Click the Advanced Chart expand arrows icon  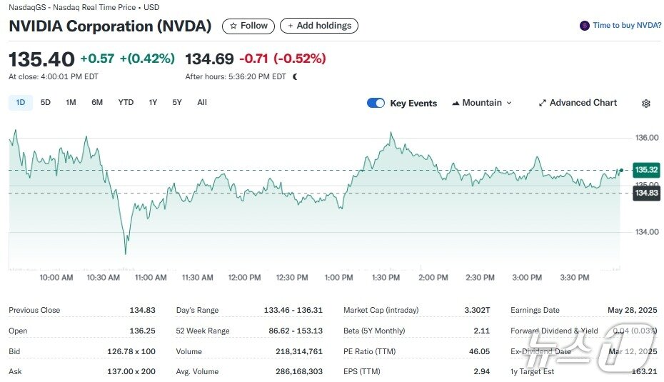pyautogui.click(x=542, y=103)
